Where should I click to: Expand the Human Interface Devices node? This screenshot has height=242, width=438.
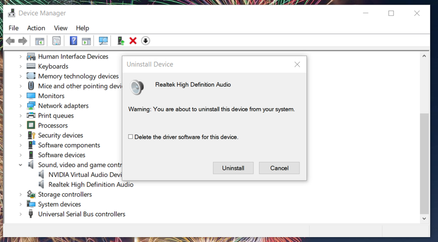click(x=20, y=57)
